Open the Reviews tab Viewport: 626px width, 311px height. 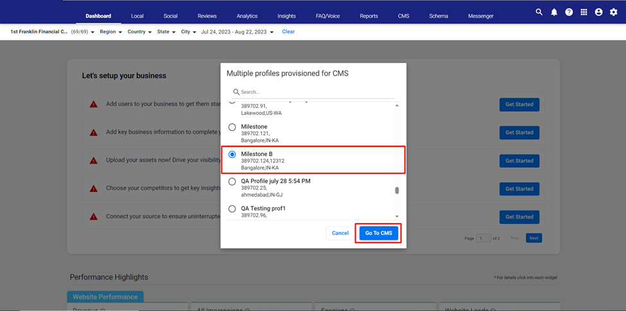207,16
